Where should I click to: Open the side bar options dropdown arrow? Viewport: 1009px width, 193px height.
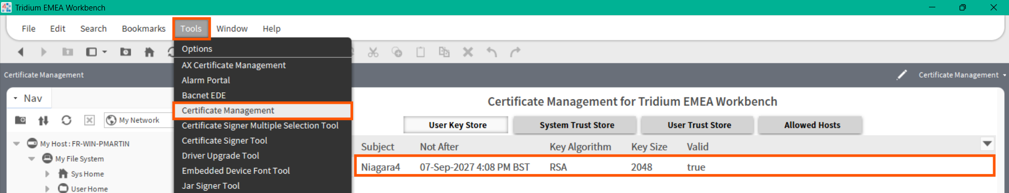pyautogui.click(x=105, y=52)
